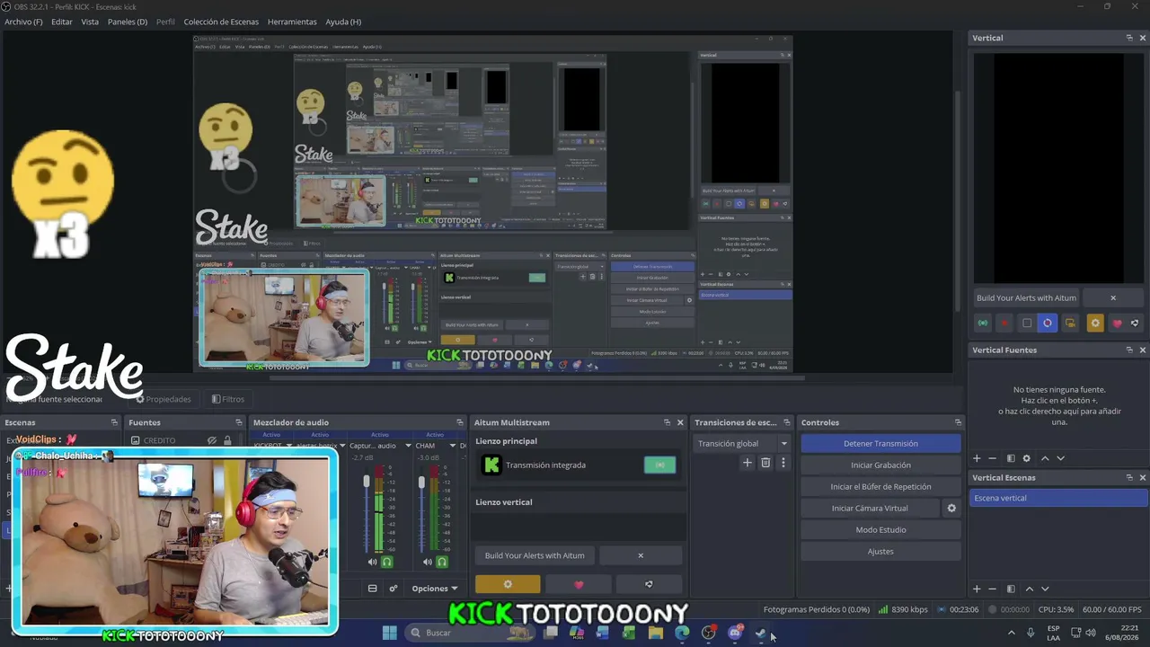Open transition properties three-dot menu
The width and height of the screenshot is (1150, 647).
783,463
